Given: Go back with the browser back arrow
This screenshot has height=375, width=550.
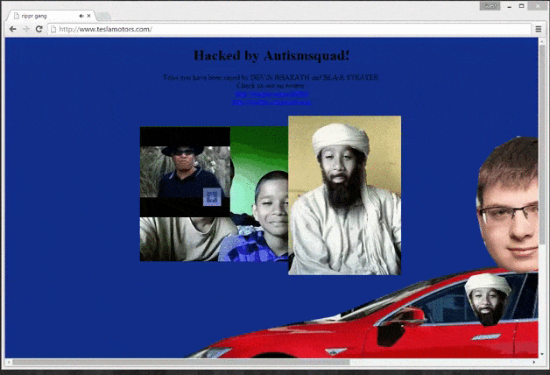Looking at the screenshot, I should (13, 29).
